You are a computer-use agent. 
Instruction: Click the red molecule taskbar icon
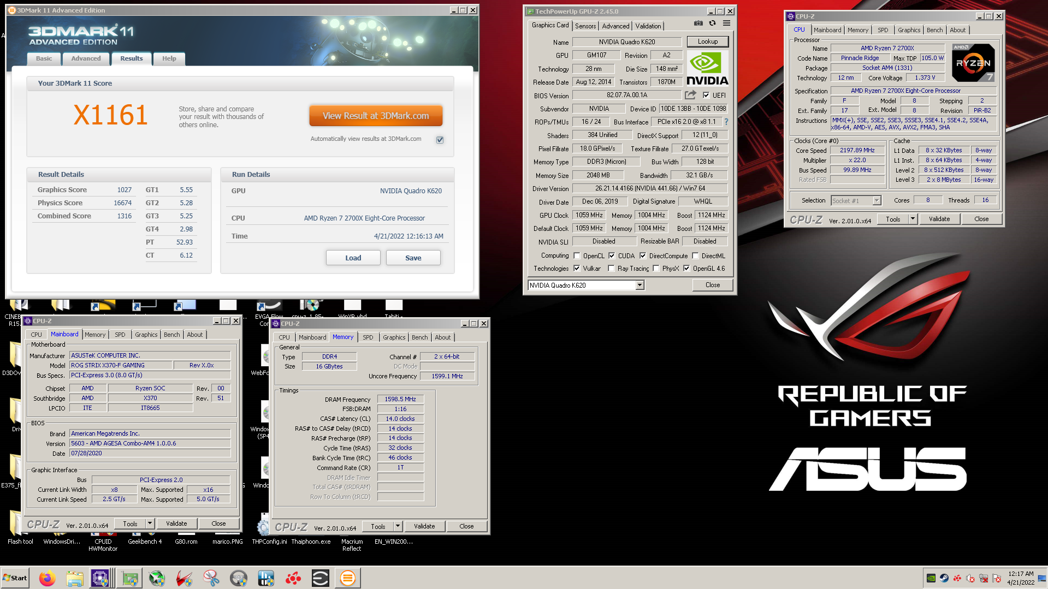pyautogui.click(x=293, y=578)
